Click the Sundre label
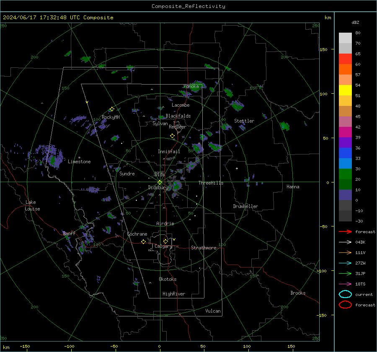This screenshot has height=352, width=377. tap(127, 174)
